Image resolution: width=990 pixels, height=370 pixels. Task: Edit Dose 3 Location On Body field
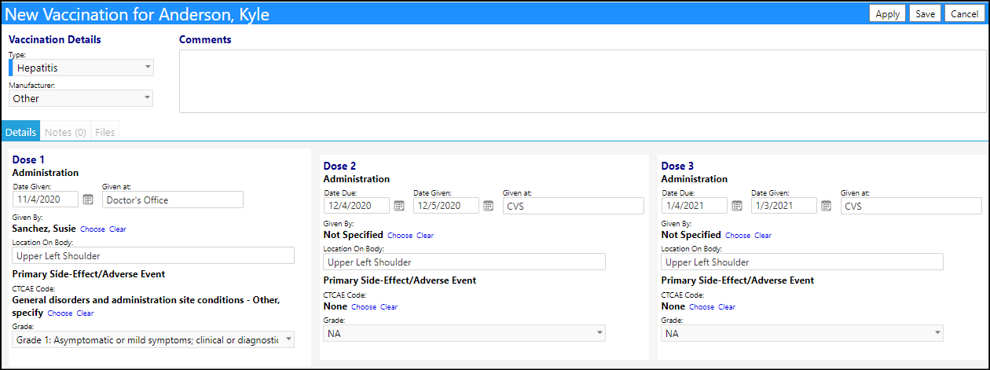pos(802,262)
